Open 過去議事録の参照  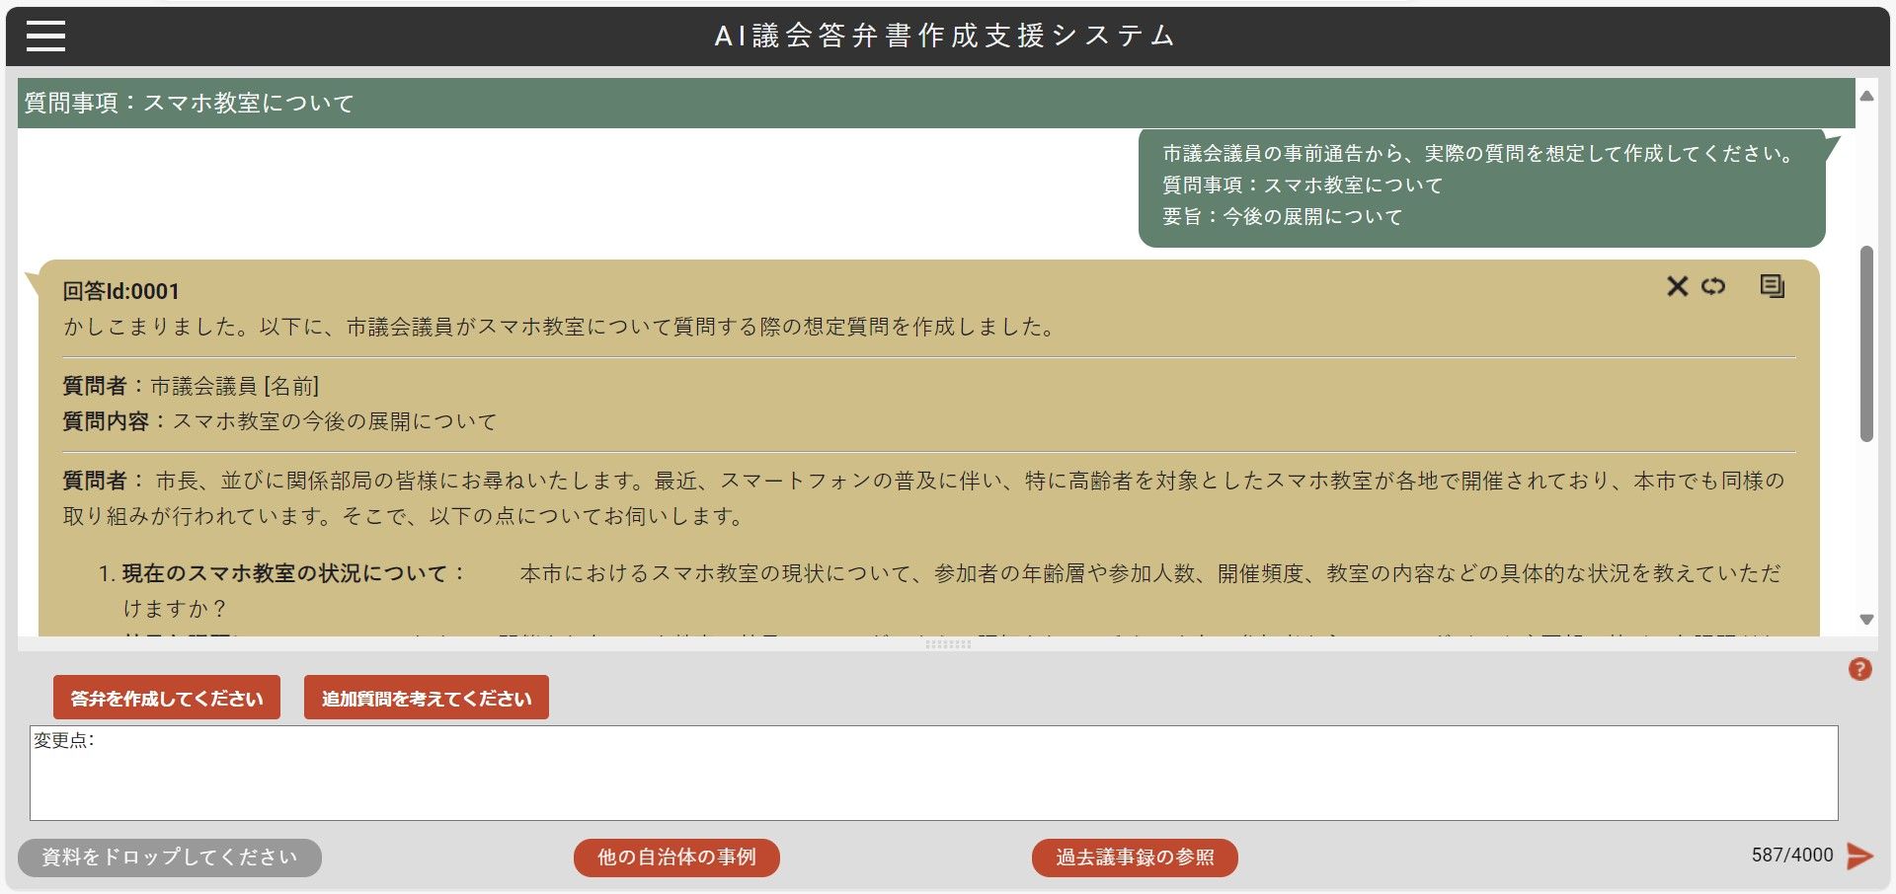[x=1135, y=857]
